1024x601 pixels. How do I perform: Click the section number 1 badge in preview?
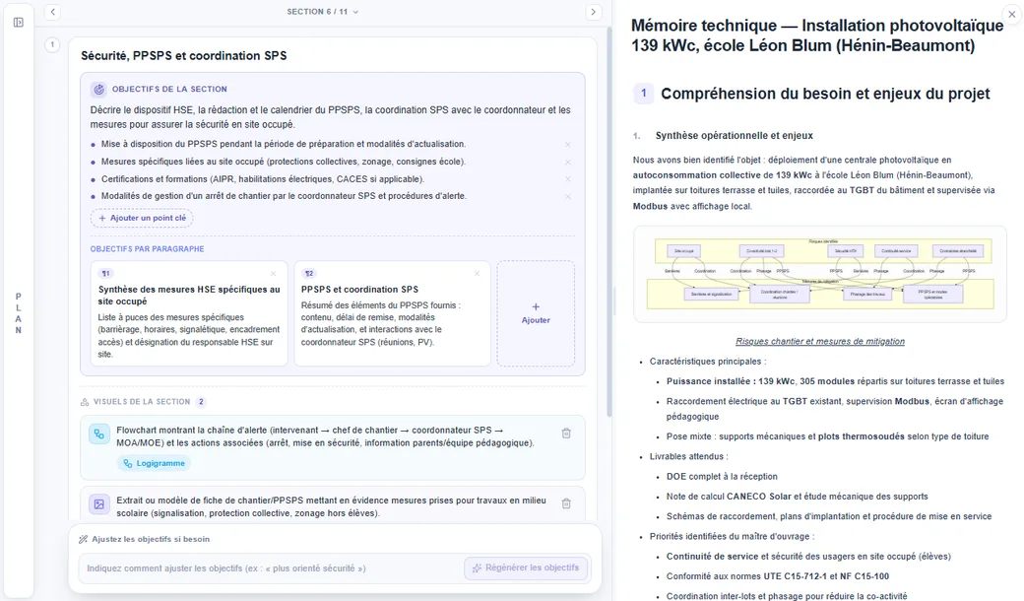click(643, 94)
